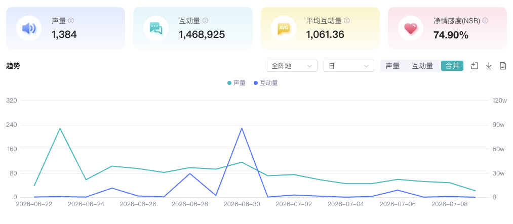513x224 pixels.
Task: Click the right axis label 30w
Action: [498, 173]
